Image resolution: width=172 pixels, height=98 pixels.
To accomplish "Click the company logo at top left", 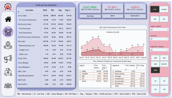I will [x=8, y=7].
